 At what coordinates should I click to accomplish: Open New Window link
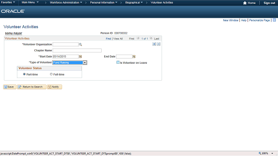click(x=231, y=20)
